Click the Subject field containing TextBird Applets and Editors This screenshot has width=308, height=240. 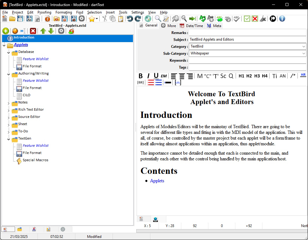[x=247, y=39]
